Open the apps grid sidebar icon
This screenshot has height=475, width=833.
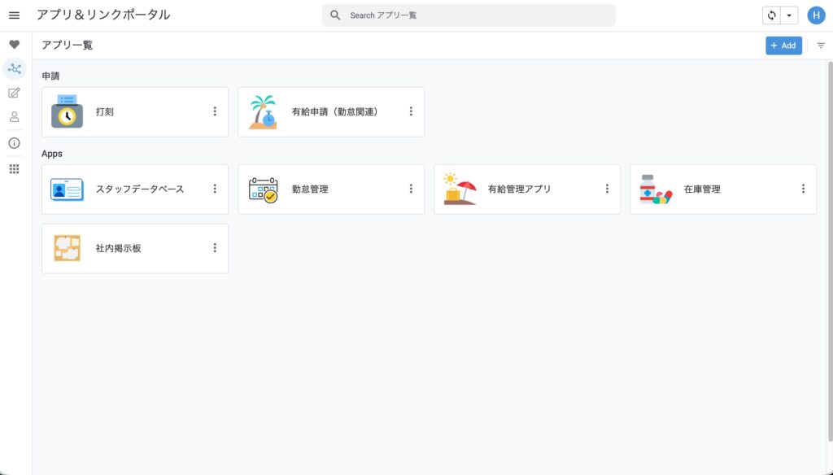coord(14,169)
